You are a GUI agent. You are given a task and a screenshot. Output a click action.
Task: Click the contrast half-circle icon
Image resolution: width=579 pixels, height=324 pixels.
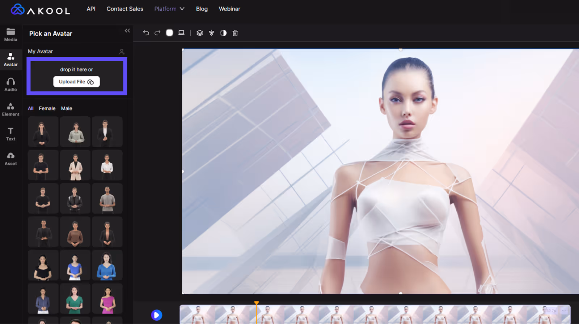(x=223, y=33)
